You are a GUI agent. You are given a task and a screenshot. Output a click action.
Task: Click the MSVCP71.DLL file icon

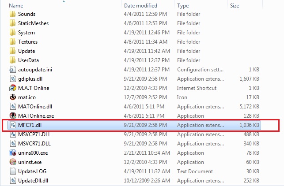tap(13, 134)
